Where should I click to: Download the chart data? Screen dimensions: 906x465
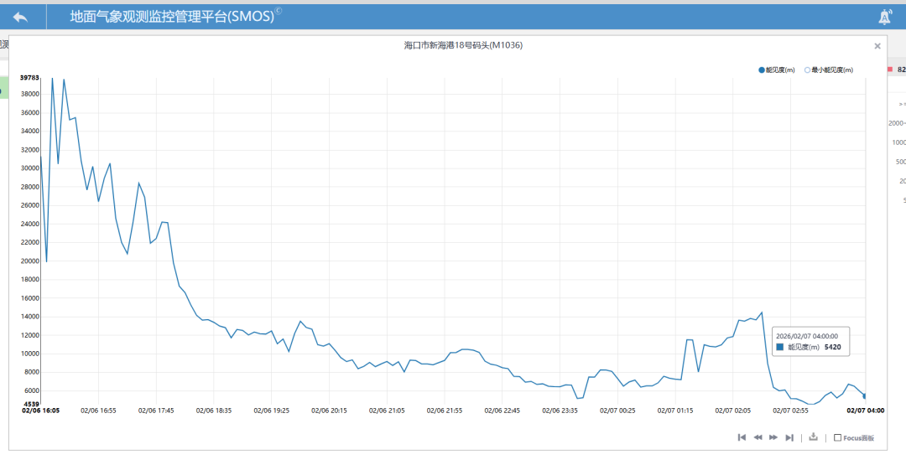[x=813, y=437]
